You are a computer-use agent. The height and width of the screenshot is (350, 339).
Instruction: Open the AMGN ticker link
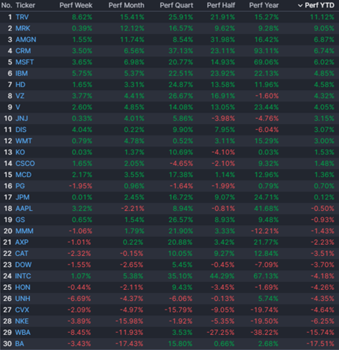(x=26, y=40)
